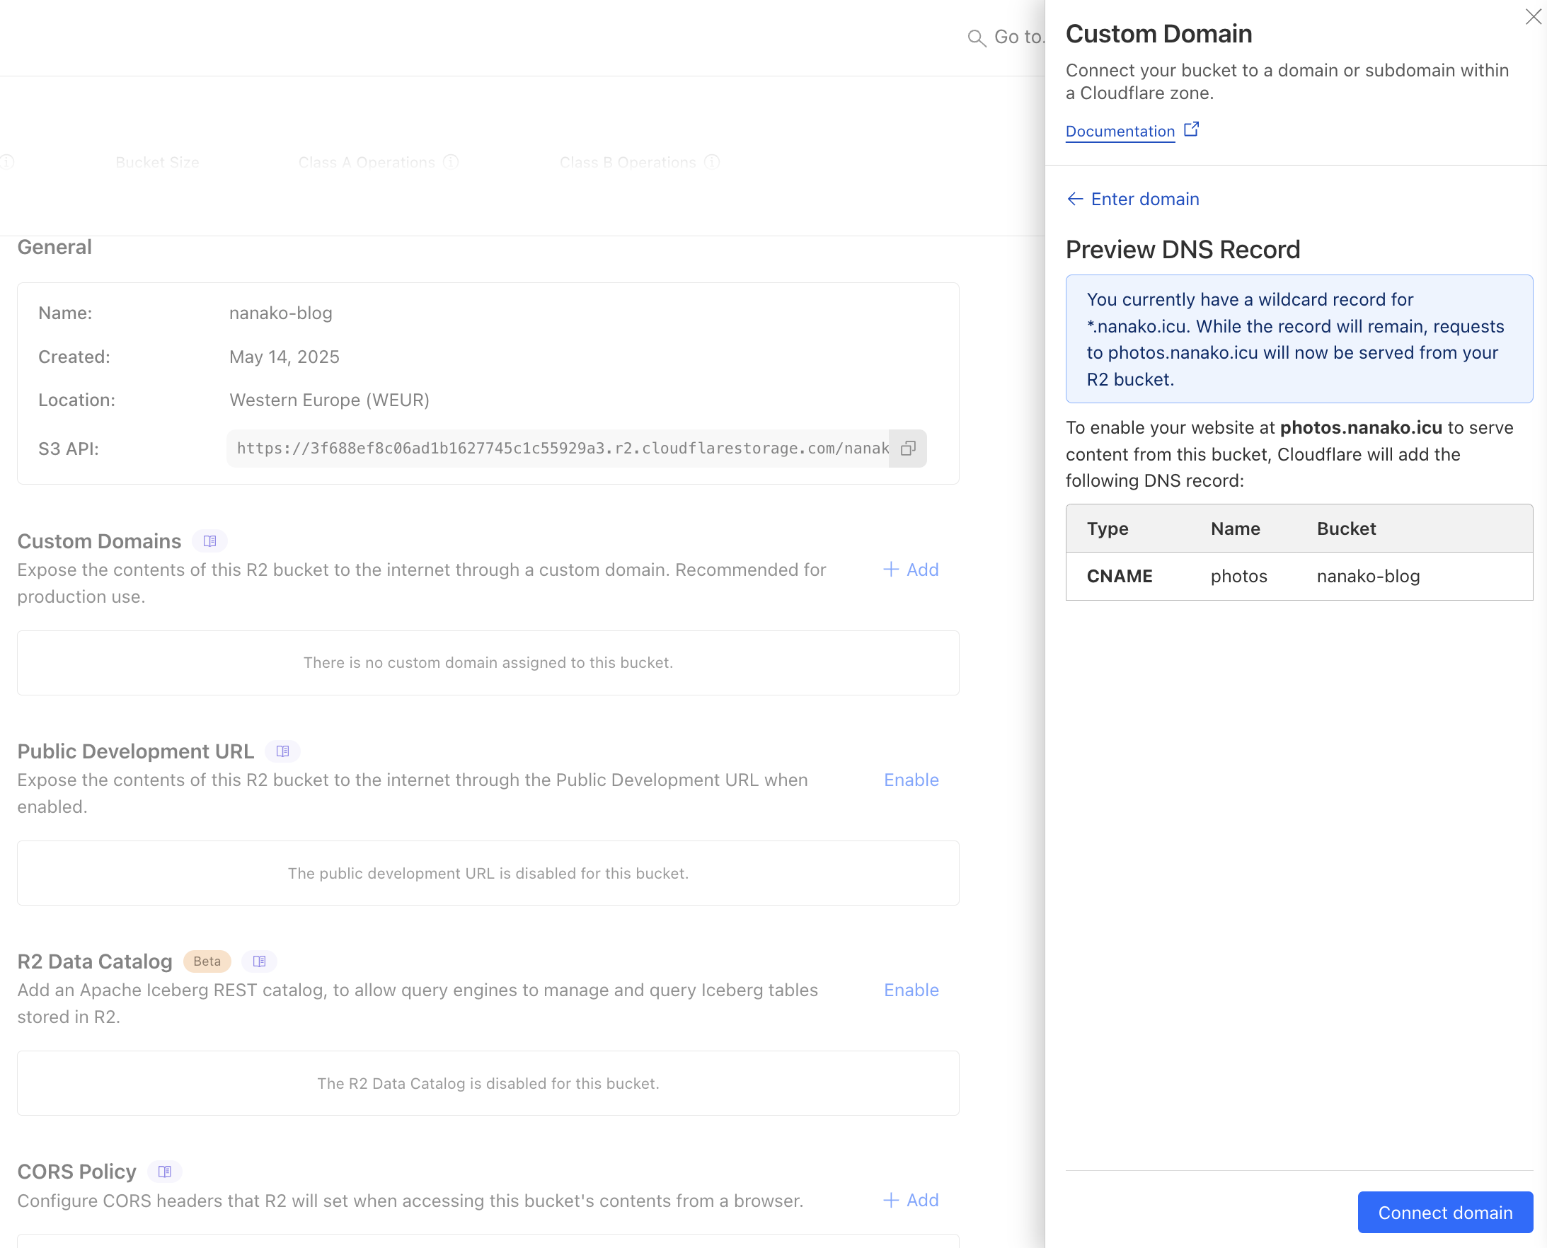Open Custom Domains documentation book icon
Viewport: 1547px width, 1248px height.
click(x=209, y=541)
